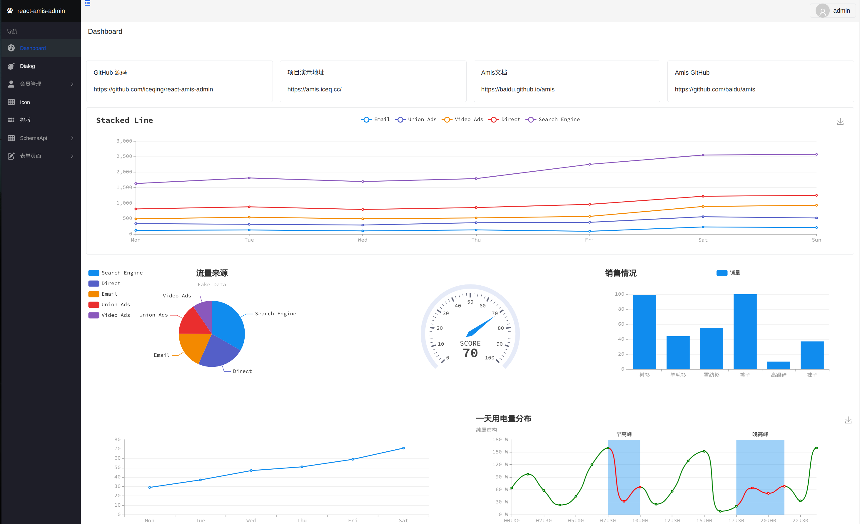Click the 裤子 bar in sales chart
Viewport: 860px width, 524px height.
click(x=745, y=332)
